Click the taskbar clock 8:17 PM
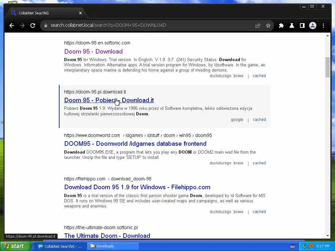This screenshot has width=335, height=251. coord(323,246)
